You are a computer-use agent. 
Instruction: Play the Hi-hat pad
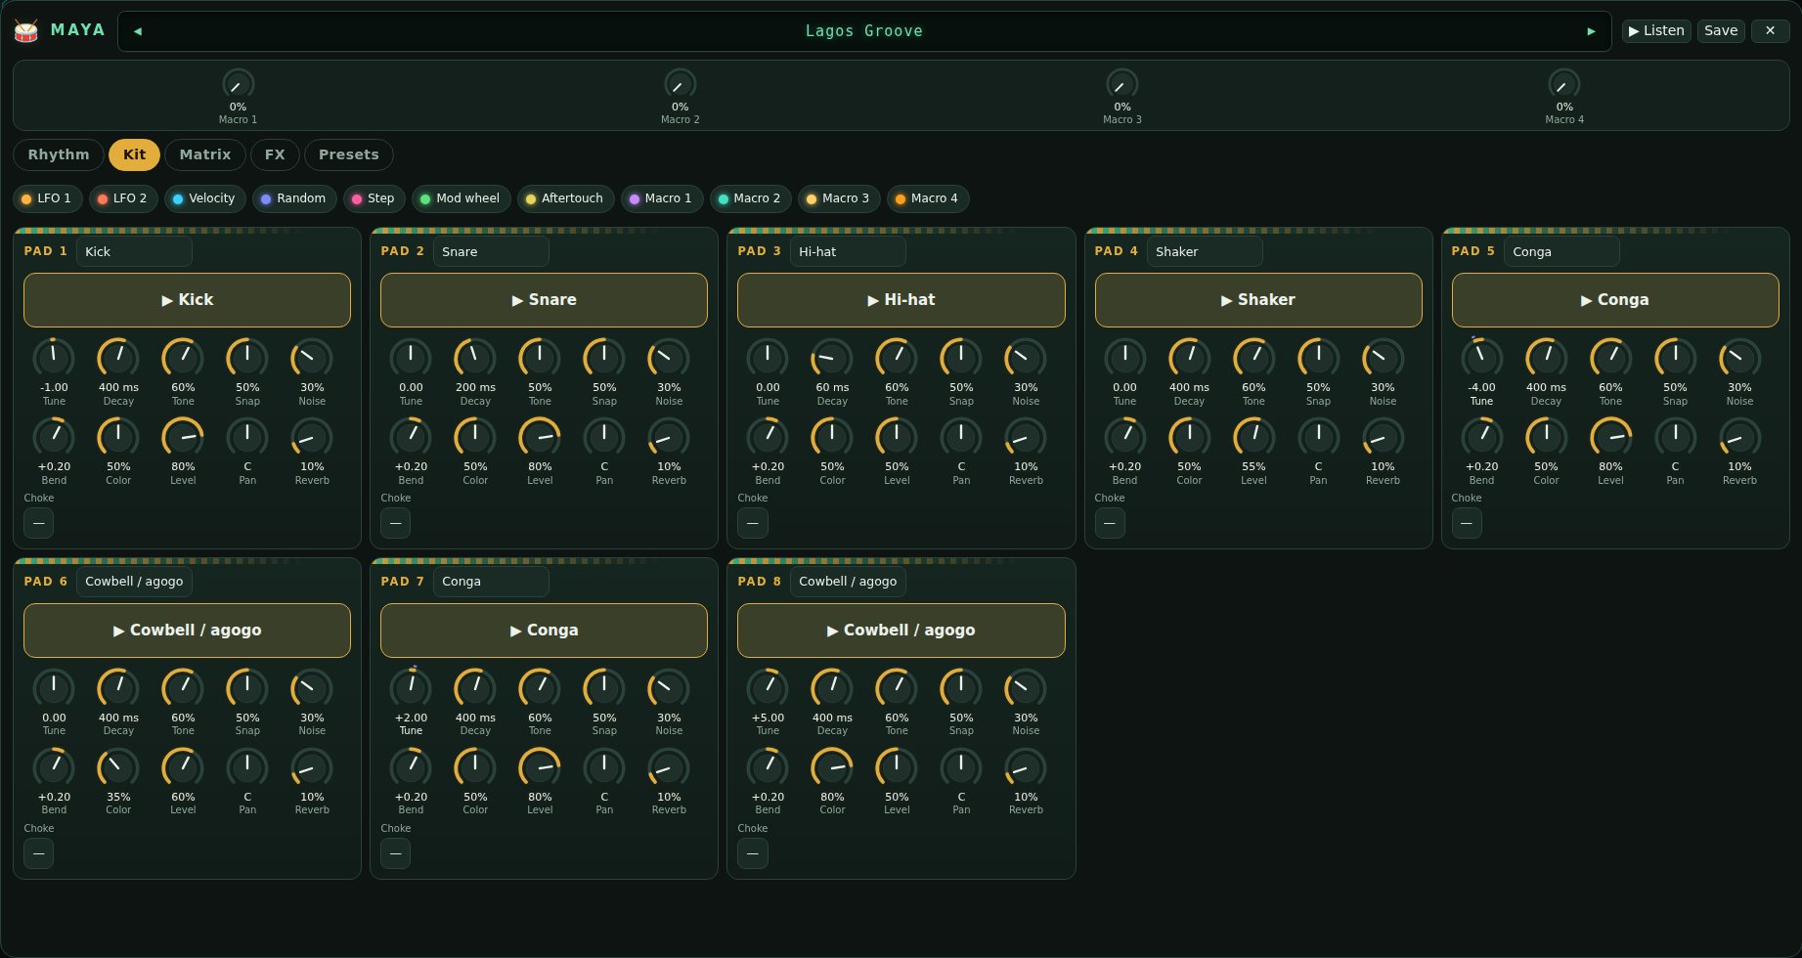tap(901, 300)
